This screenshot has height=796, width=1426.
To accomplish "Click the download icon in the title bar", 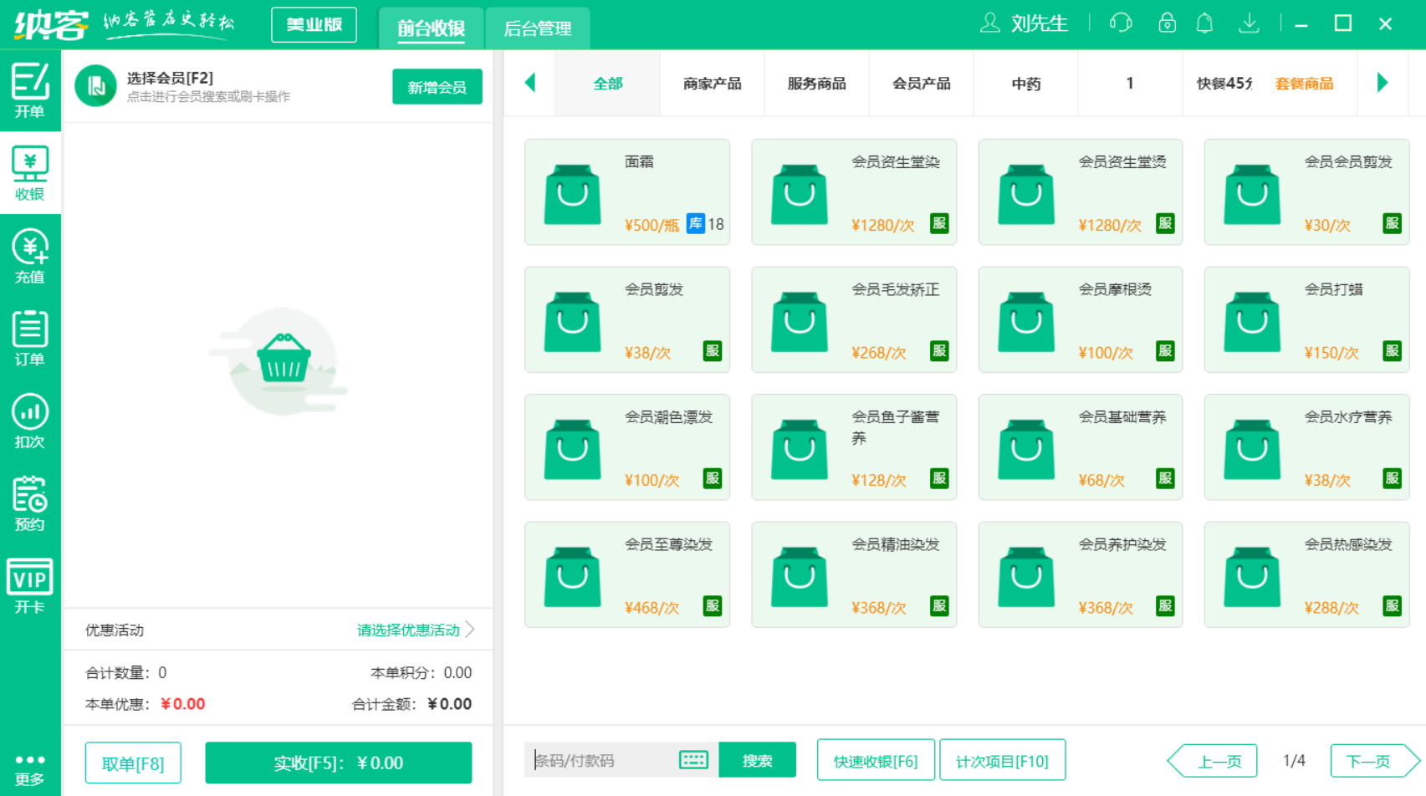I will [x=1250, y=23].
